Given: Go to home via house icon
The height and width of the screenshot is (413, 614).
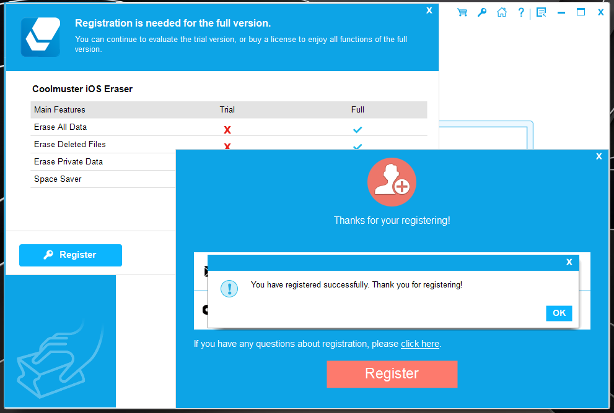Looking at the screenshot, I should 502,12.
